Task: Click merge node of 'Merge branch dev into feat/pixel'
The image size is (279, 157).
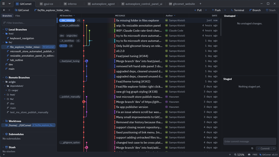Action: click(86, 61)
